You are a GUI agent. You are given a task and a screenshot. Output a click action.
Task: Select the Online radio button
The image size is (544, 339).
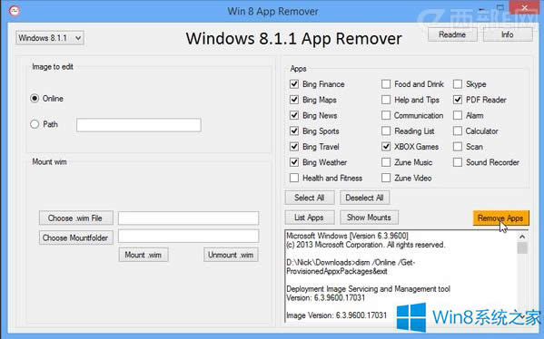click(35, 98)
